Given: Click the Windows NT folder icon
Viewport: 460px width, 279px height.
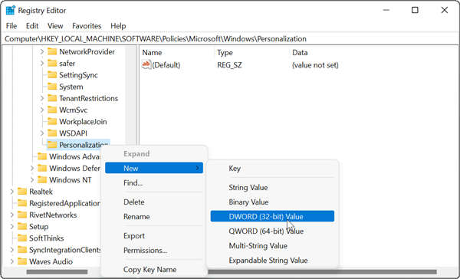Looking at the screenshot, I should click(x=42, y=179).
